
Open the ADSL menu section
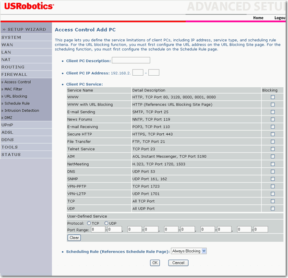[26, 132]
